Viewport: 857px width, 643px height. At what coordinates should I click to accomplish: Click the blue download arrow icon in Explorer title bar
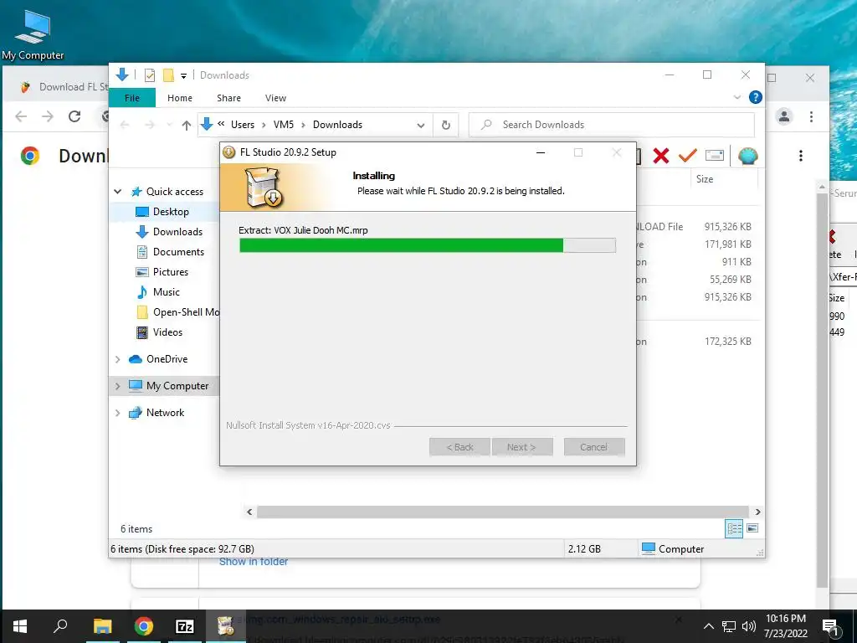[122, 75]
